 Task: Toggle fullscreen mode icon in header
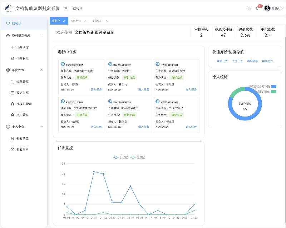coord(250,8)
